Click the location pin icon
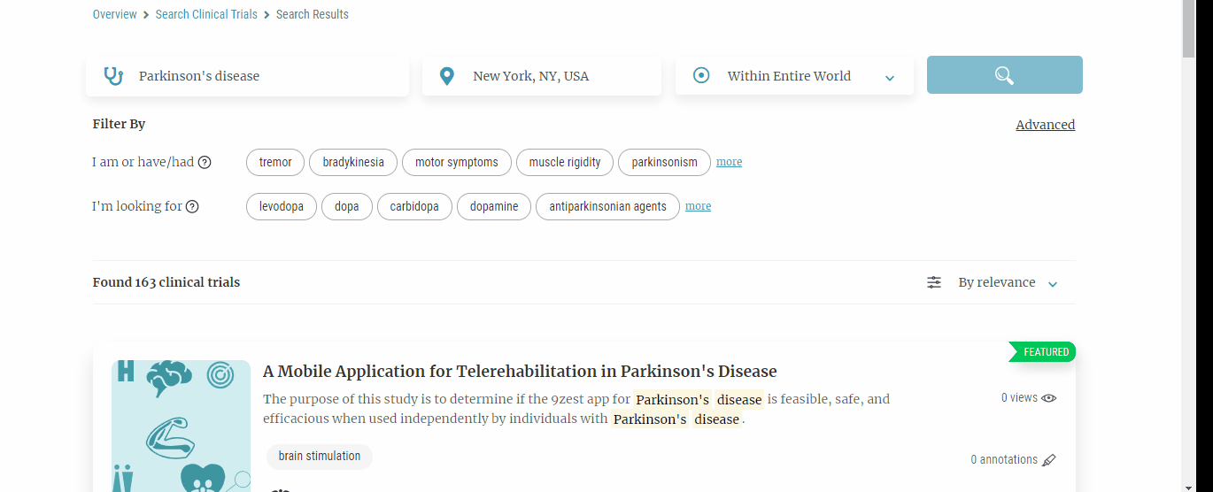This screenshot has width=1213, height=492. (x=447, y=76)
